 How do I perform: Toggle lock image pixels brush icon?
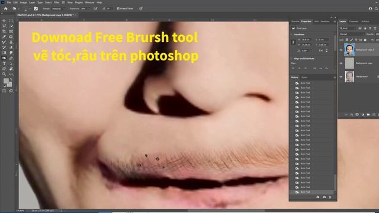pyautogui.click(x=352, y=40)
